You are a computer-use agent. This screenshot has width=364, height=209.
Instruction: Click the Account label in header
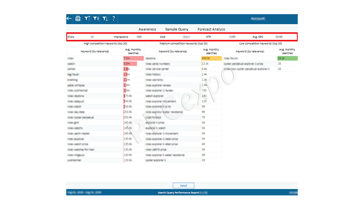[258, 19]
